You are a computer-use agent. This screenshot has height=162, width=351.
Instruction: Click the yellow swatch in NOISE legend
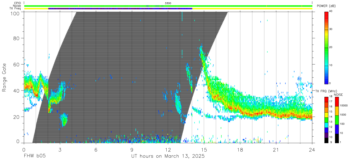point(337,111)
